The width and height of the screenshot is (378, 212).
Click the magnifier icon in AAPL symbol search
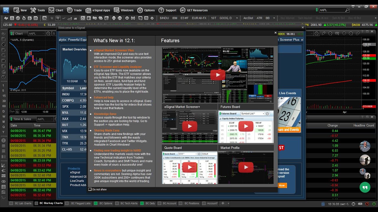click(347, 10)
